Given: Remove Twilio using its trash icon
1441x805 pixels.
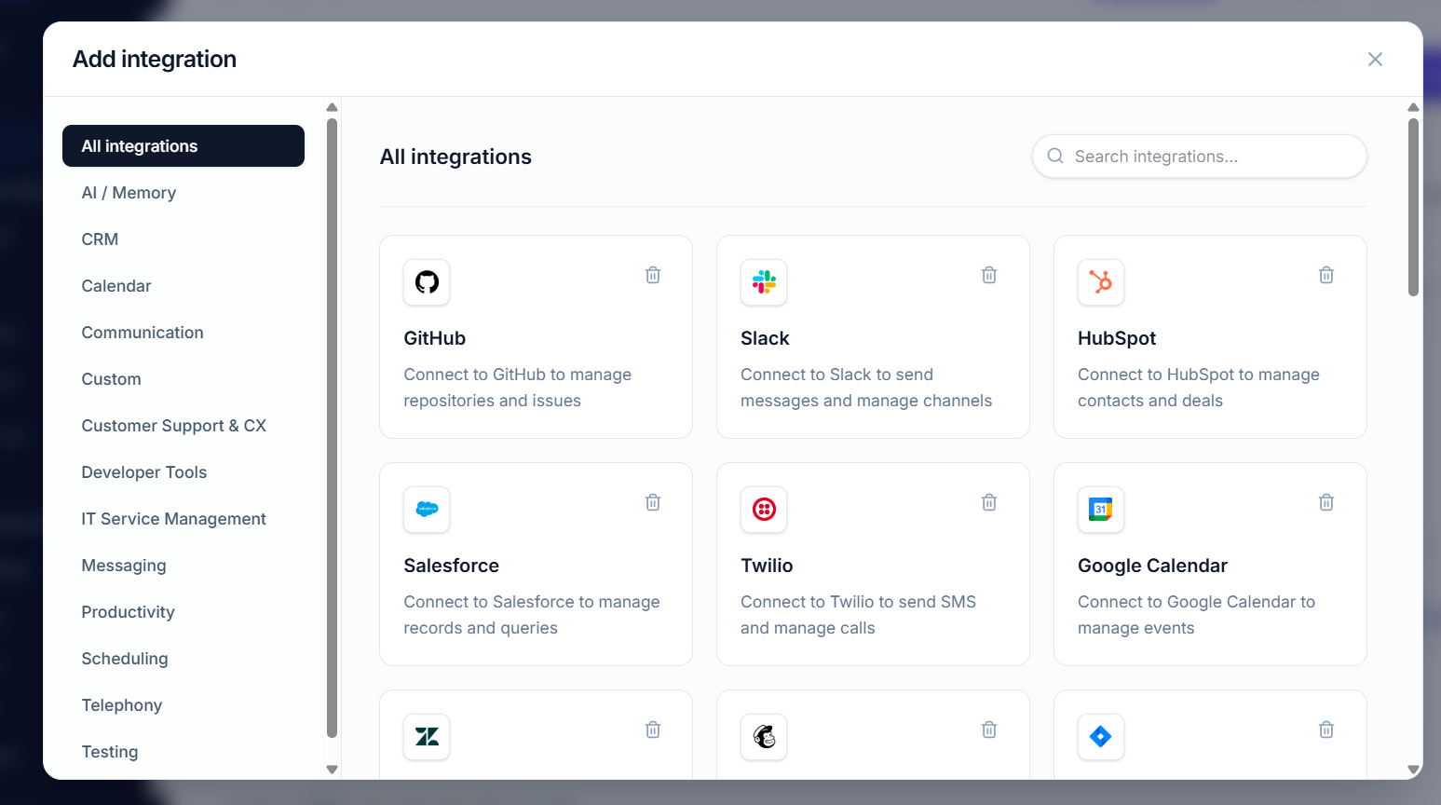Looking at the screenshot, I should pos(989,502).
